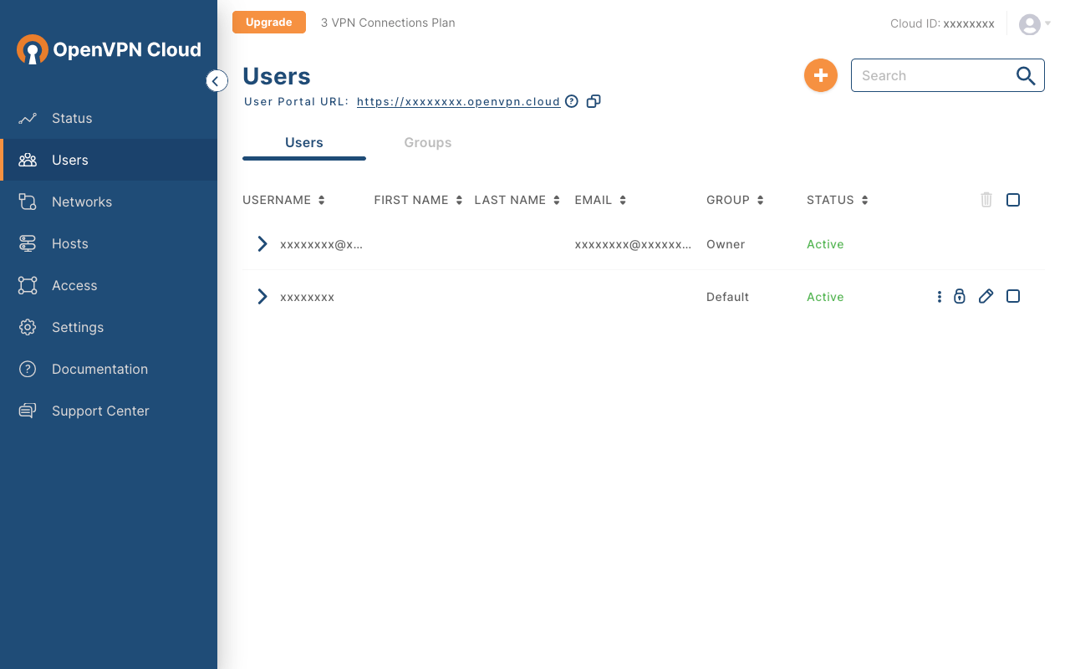Collapse the sidebar with the arrow button
Screen dimensions: 1070x669
[x=217, y=81]
